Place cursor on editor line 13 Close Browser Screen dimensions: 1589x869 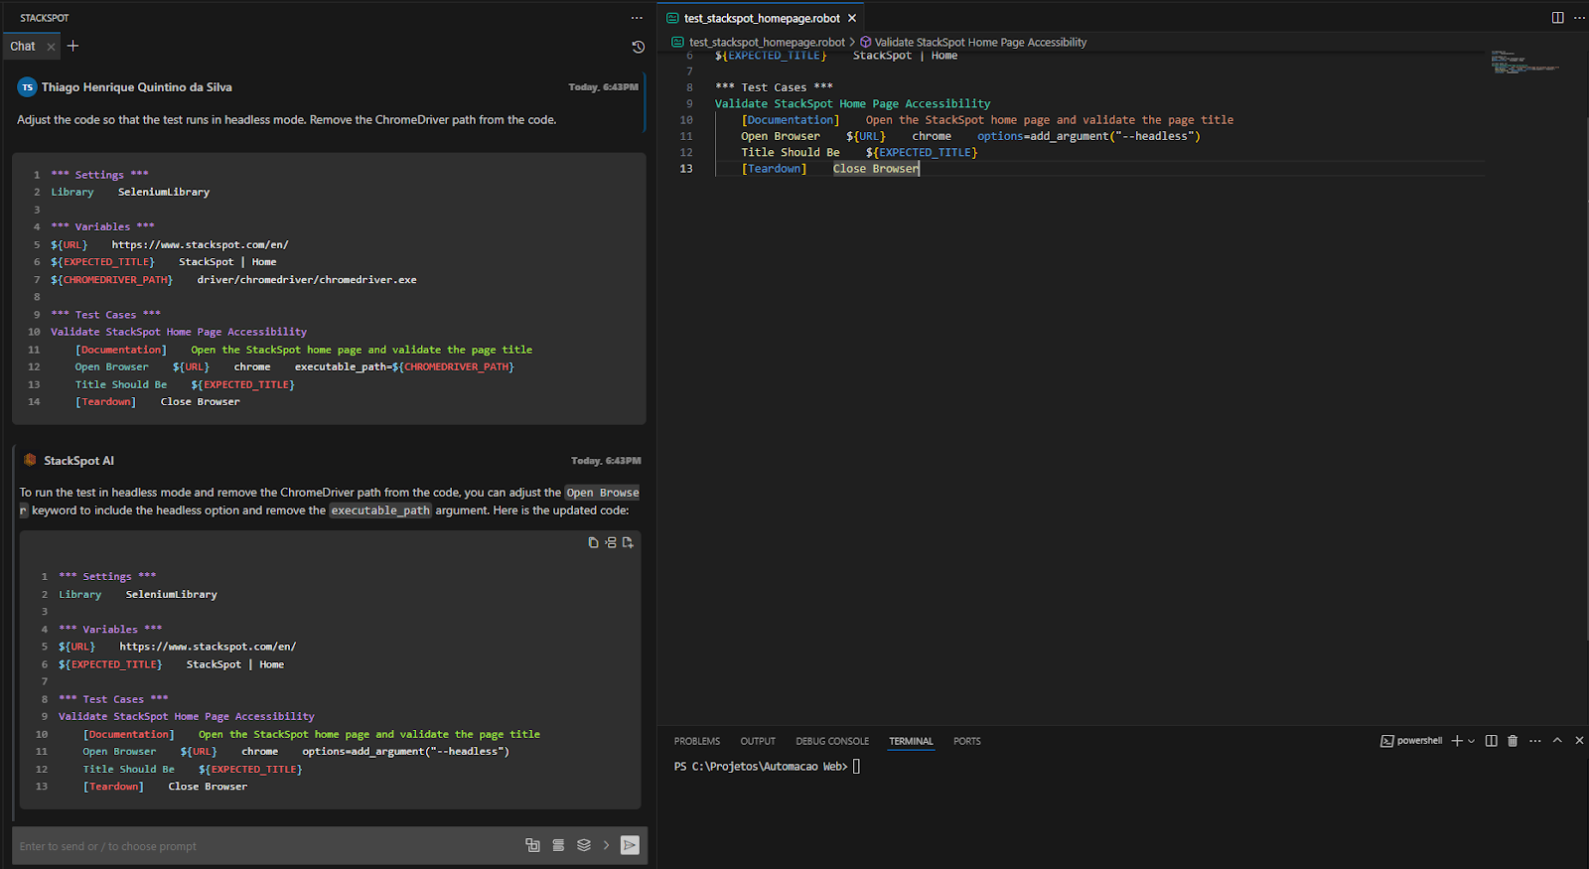(x=876, y=169)
